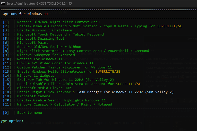Click the 'Back to menu' option
Image resolution: width=197 pixels, height=131 pixels.
tap(30, 113)
